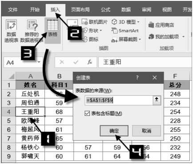Select the cell 丘处机
193x164 pixels.
(30, 94)
